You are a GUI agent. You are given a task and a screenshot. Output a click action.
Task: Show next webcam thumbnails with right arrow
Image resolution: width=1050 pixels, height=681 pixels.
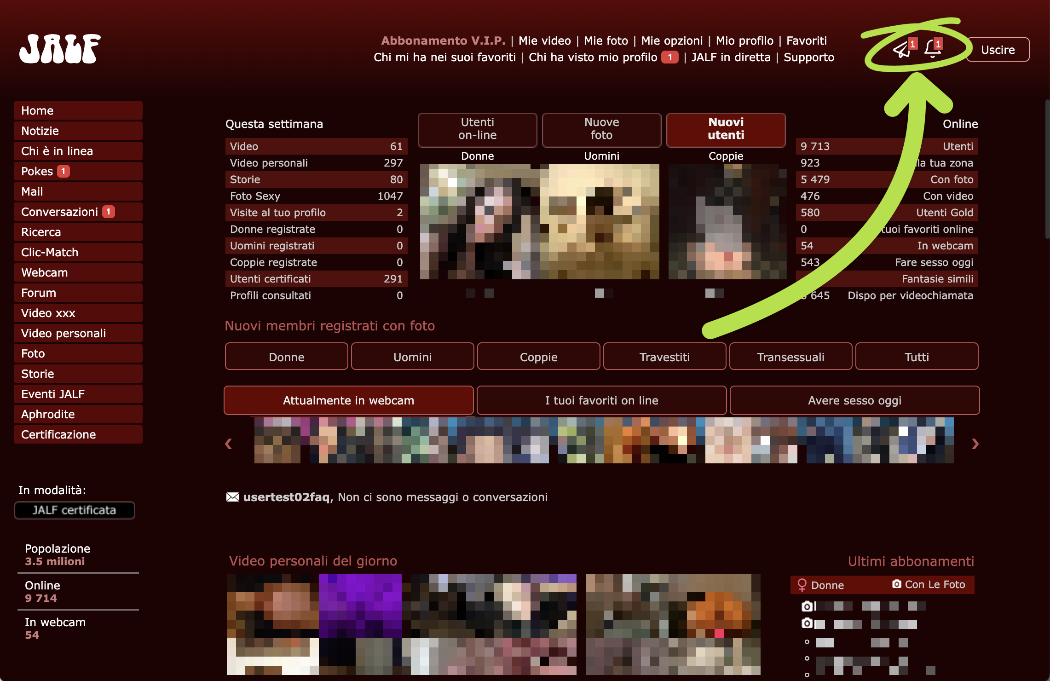point(975,444)
